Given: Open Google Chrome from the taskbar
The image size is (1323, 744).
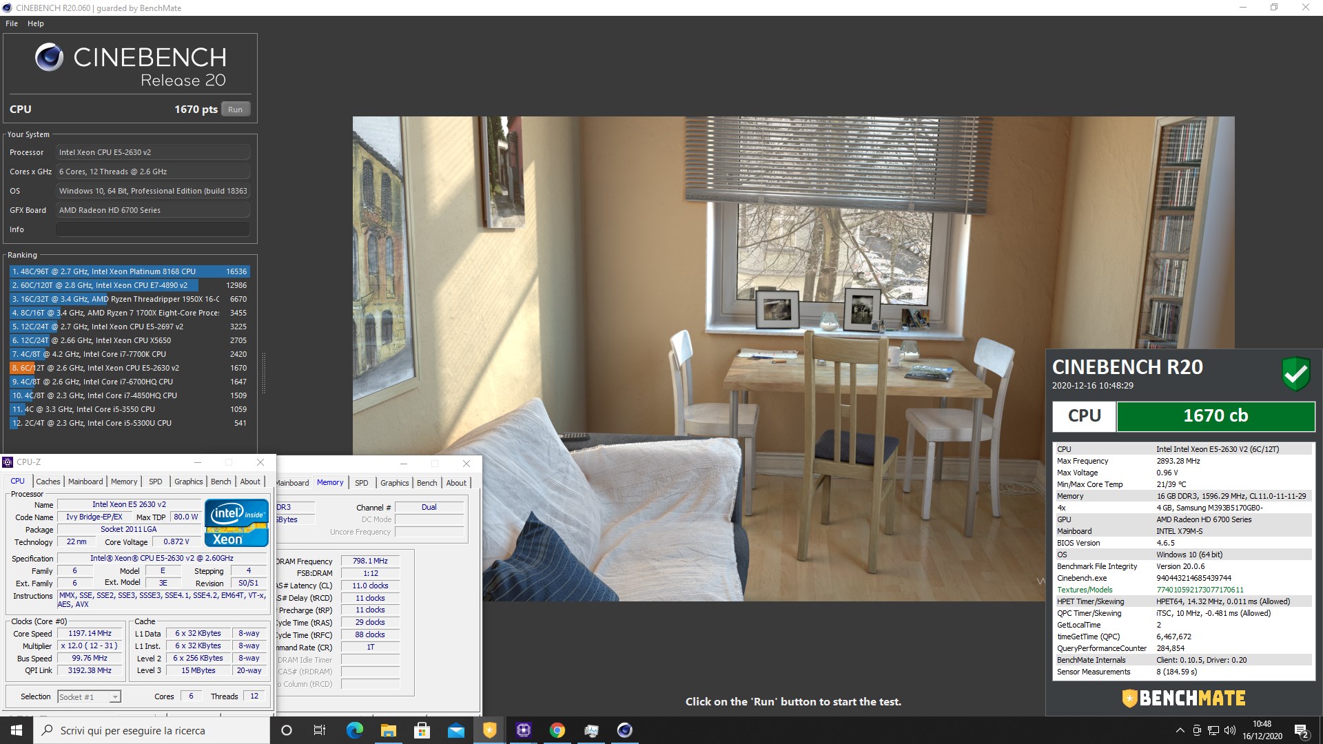Looking at the screenshot, I should 557,730.
